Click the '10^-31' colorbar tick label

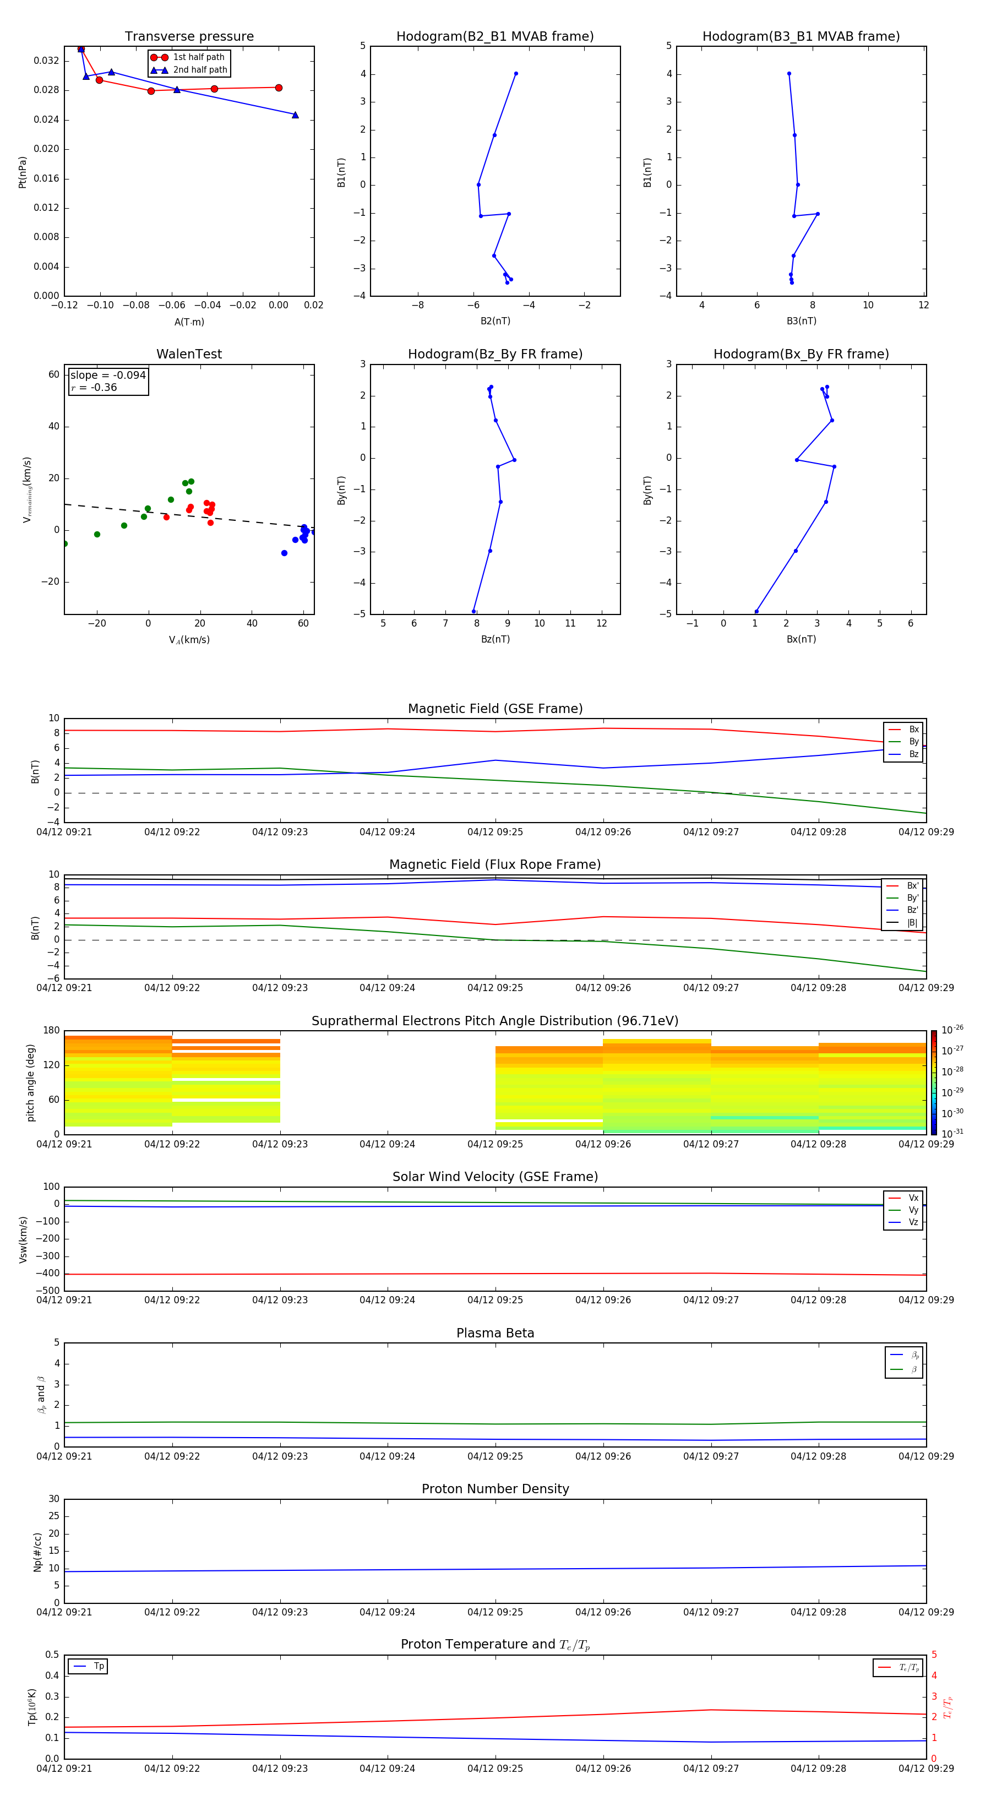(x=952, y=1134)
